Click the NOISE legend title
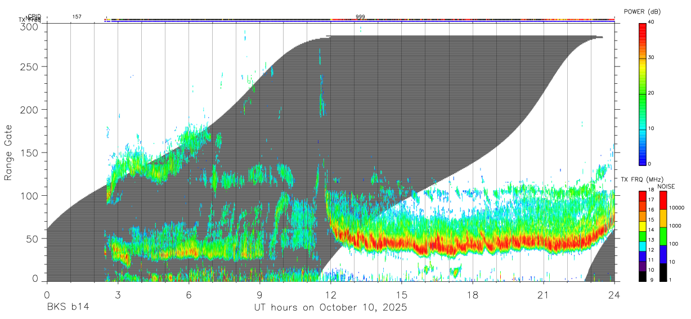 [x=665, y=186]
